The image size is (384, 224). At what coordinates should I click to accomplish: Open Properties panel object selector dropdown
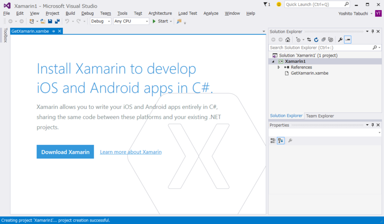tap(379, 132)
